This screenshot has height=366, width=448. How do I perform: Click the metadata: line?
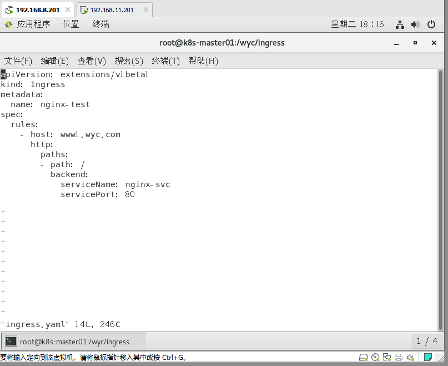point(22,94)
